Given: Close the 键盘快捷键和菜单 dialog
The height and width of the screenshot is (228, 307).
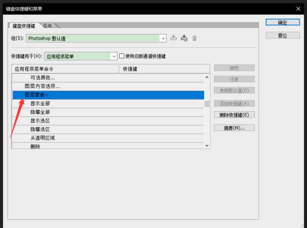Looking at the screenshot, I should [x=298, y=8].
